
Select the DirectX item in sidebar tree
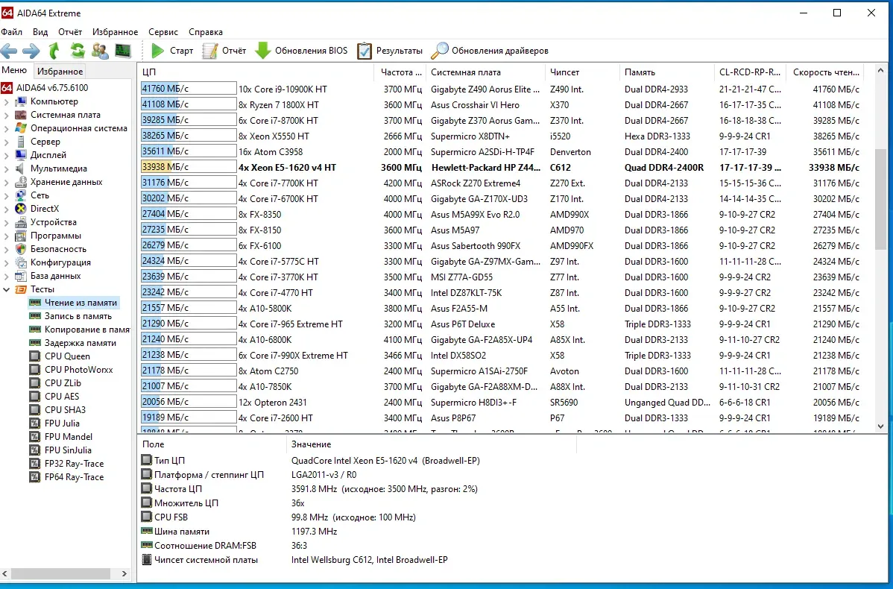click(44, 209)
